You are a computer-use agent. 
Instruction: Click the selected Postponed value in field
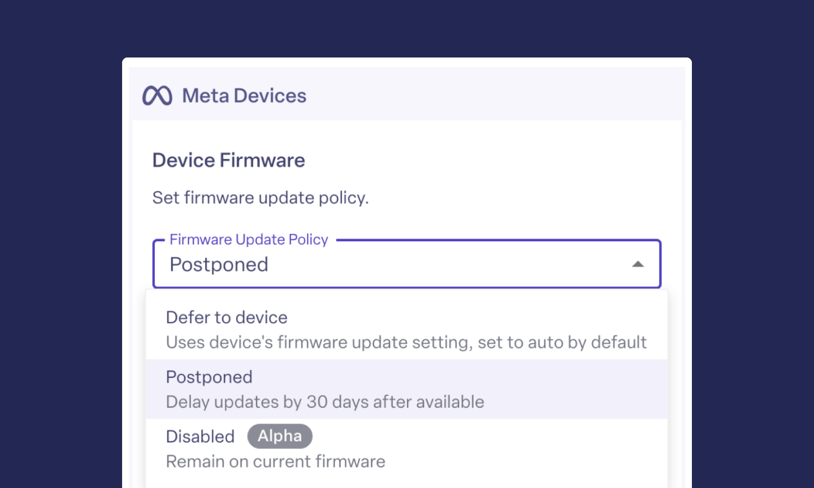coord(219,265)
